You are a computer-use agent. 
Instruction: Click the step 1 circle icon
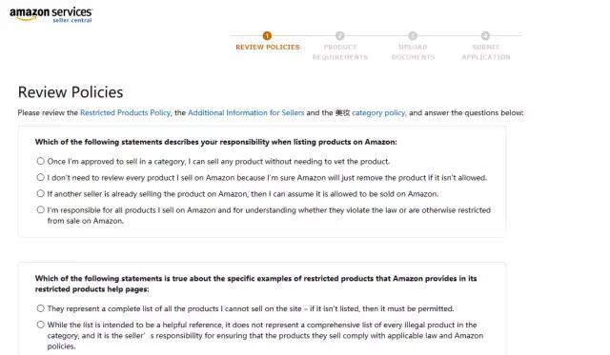pyautogui.click(x=267, y=36)
